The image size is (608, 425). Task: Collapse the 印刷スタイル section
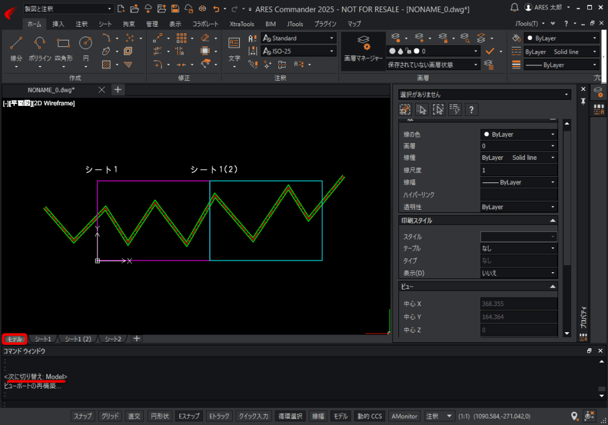coord(553,221)
